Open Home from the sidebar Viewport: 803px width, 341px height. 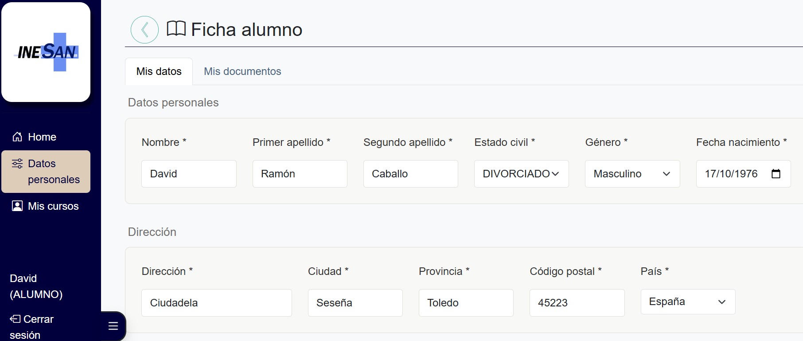coord(42,137)
